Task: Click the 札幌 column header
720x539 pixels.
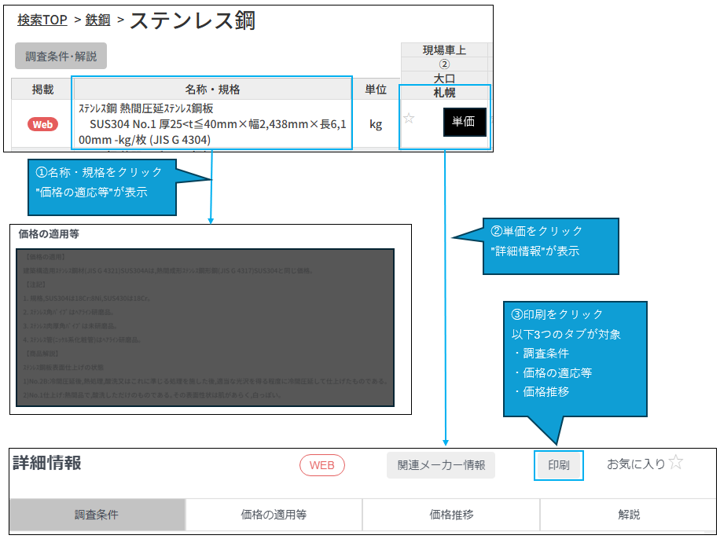Action: pyautogui.click(x=445, y=92)
